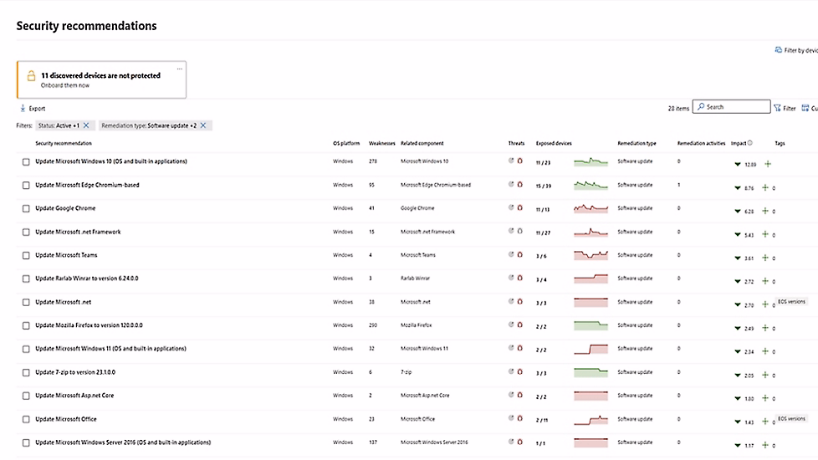Open Update 7-zip to version 23.1.0.0 recommendation
The image size is (818, 460).
coord(75,372)
